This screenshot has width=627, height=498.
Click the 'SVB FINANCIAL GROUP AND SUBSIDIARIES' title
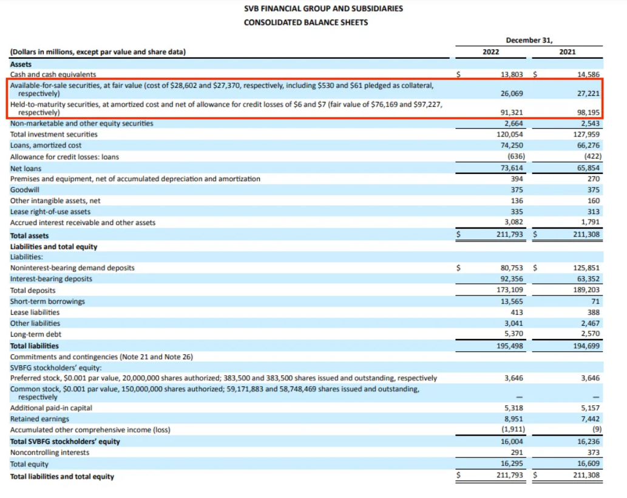[324, 8]
